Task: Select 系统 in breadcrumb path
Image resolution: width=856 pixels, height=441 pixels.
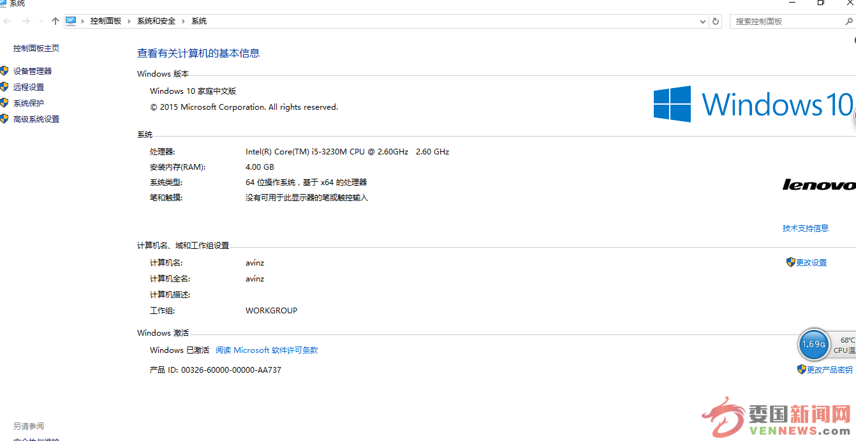Action: click(x=199, y=21)
